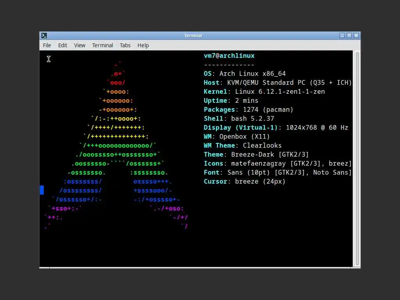Screen dimensions: 400x300
Task: Maximize the Terminal window
Action: 349,36
